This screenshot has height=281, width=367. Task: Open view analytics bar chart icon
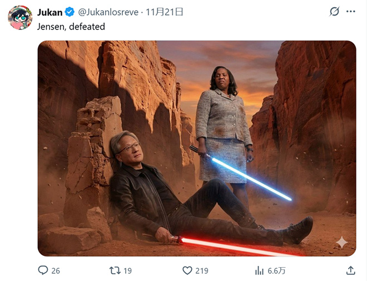(259, 270)
